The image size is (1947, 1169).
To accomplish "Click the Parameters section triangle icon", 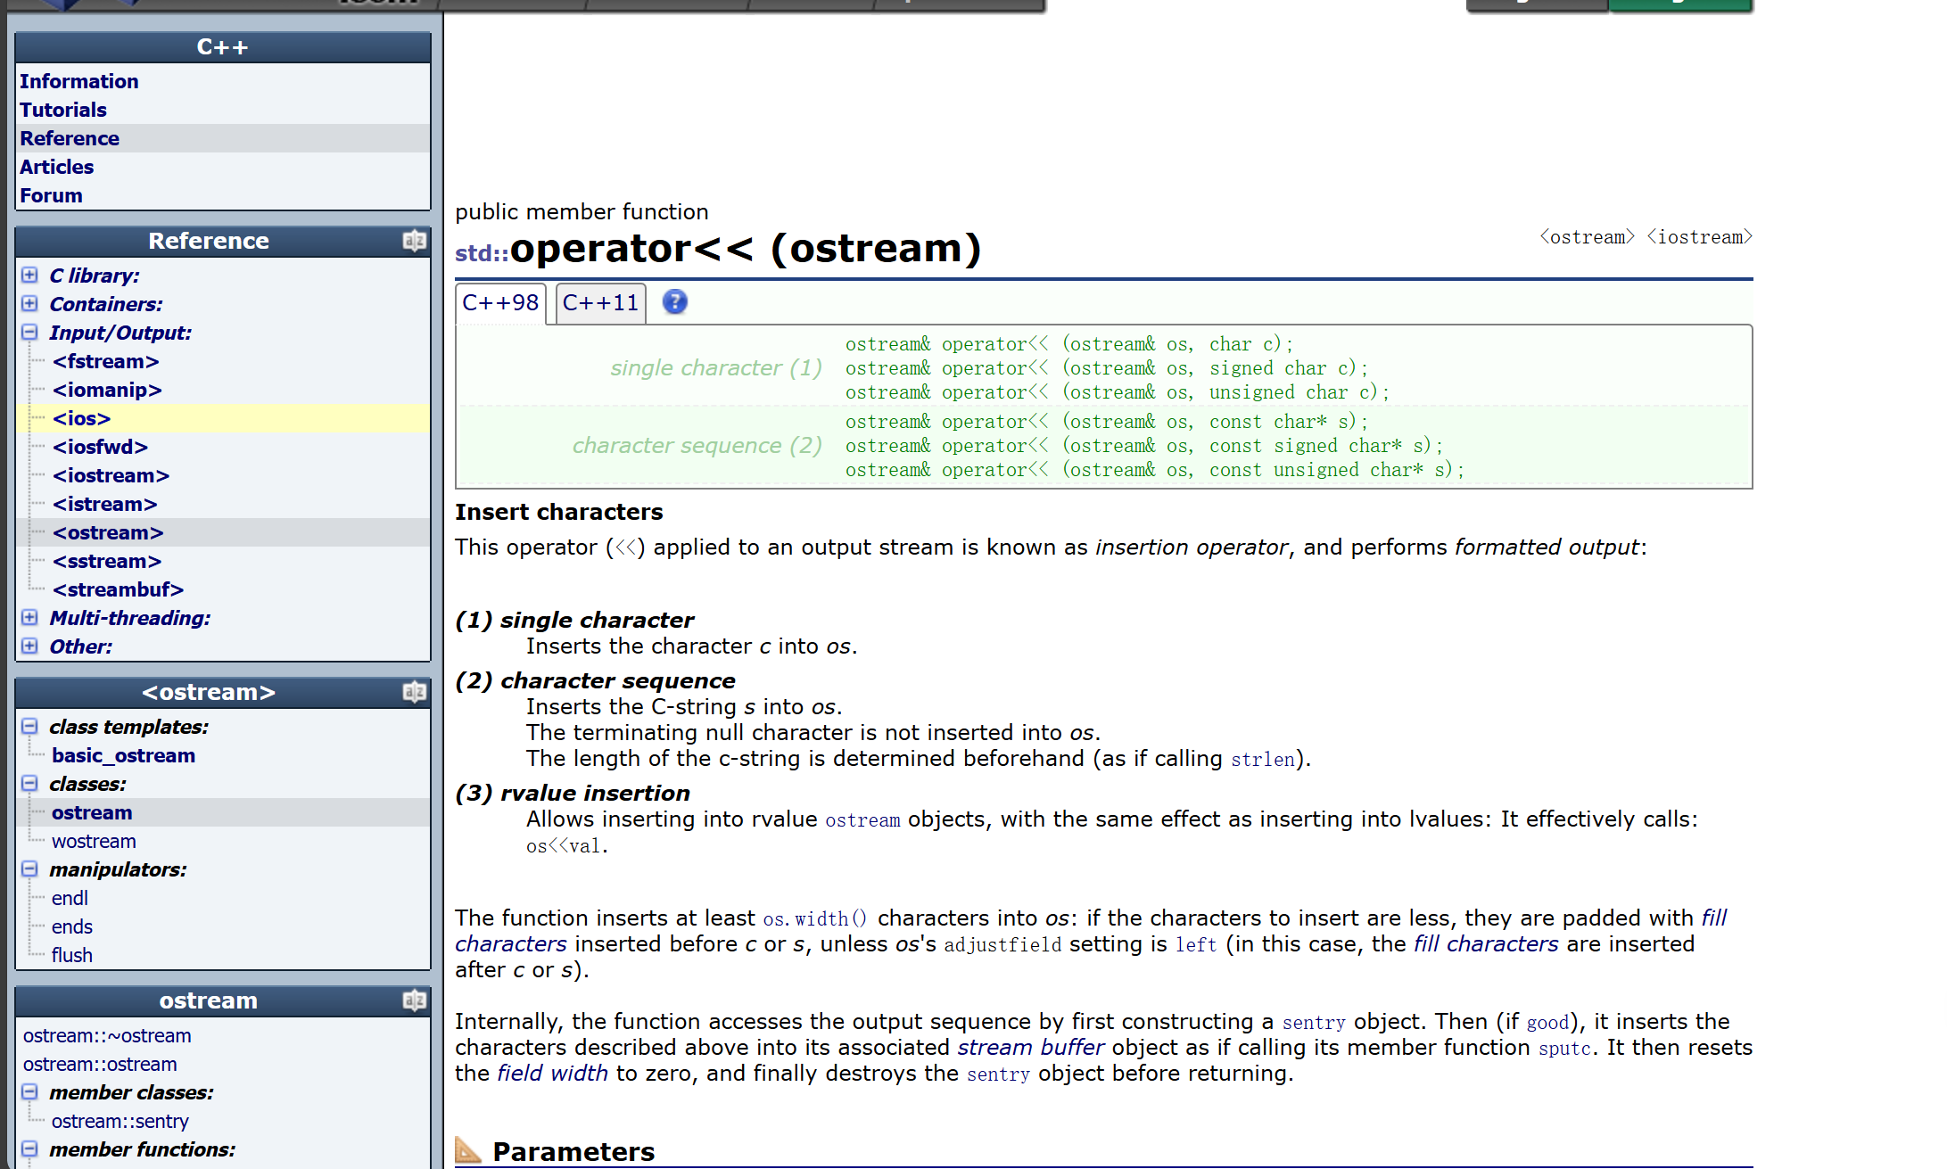I will [x=467, y=1149].
